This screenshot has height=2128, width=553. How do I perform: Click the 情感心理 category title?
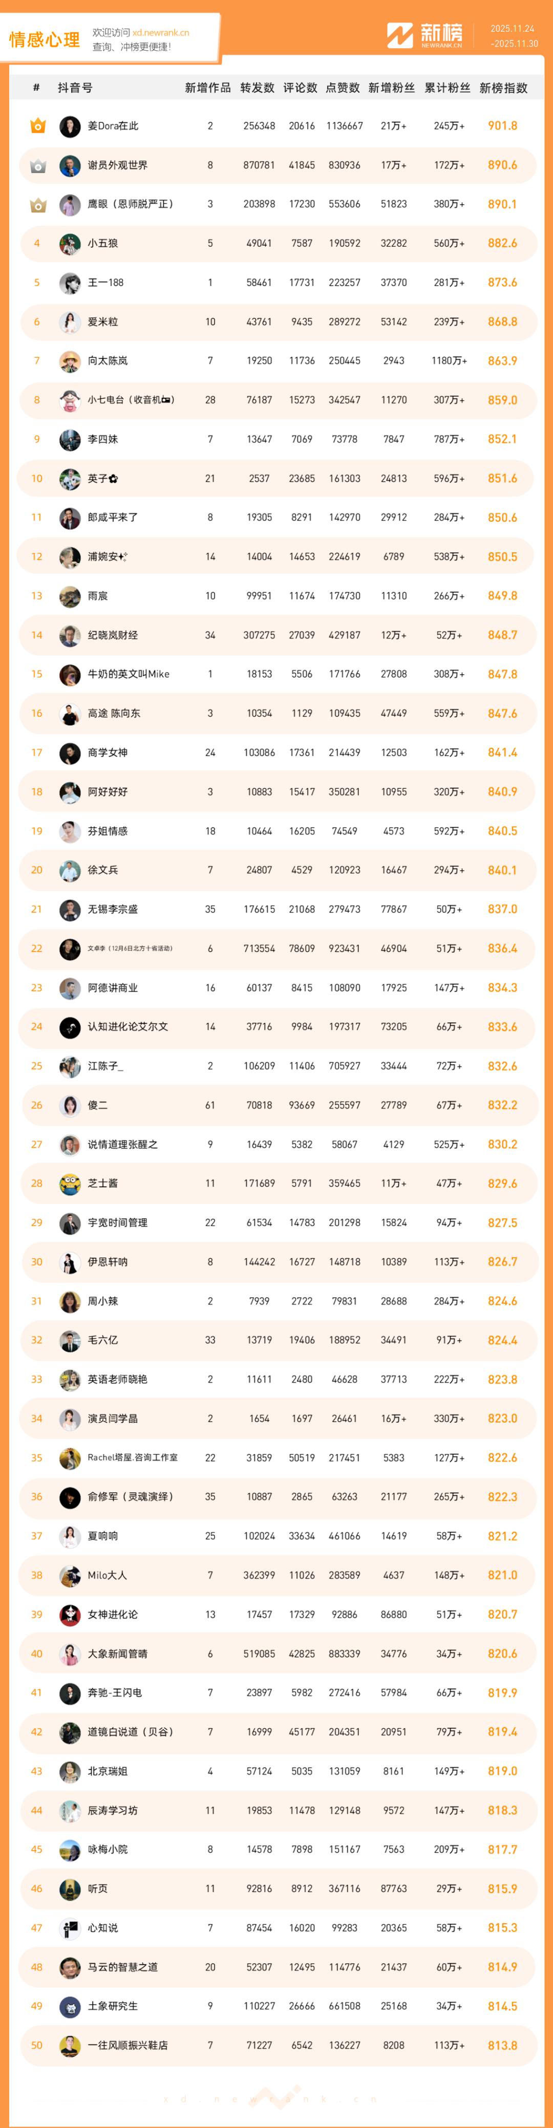pyautogui.click(x=45, y=39)
